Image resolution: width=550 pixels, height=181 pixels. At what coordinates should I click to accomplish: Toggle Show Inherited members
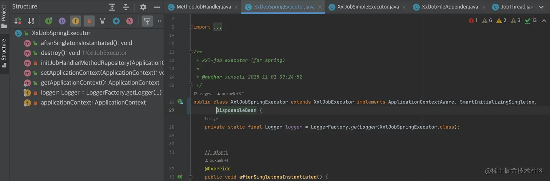[x=49, y=21]
